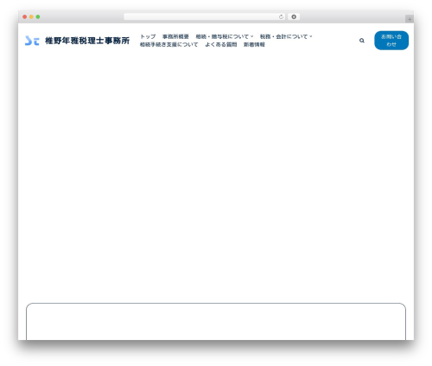The image size is (432, 366).
Task: Go to the トップ menu item
Action: click(x=148, y=36)
